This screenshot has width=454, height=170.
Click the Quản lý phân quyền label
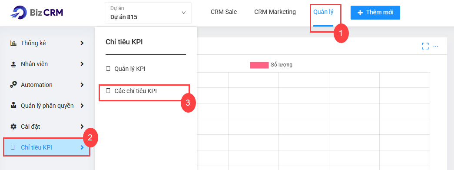[47, 106]
